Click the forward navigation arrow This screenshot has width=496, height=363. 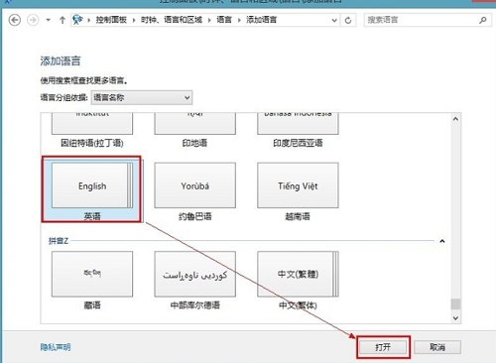(x=33, y=20)
